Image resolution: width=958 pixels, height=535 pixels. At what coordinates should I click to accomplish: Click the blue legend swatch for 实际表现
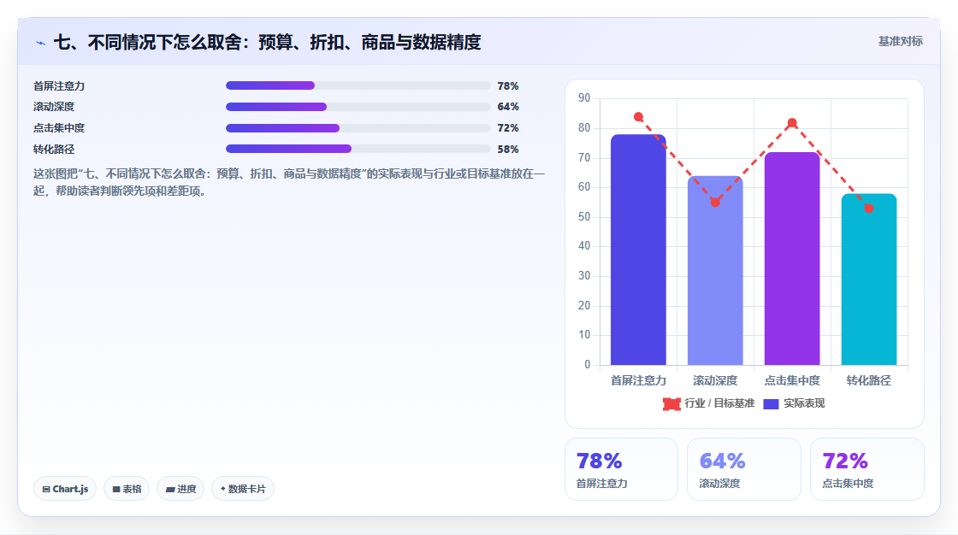pyautogui.click(x=771, y=403)
